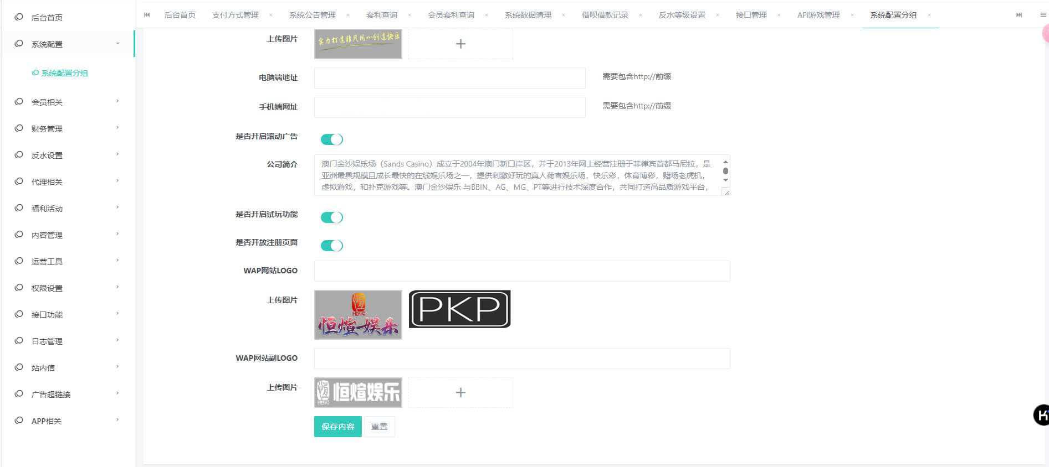Expand 运营工具 menu chevron
The height and width of the screenshot is (467, 1049).
point(117,261)
